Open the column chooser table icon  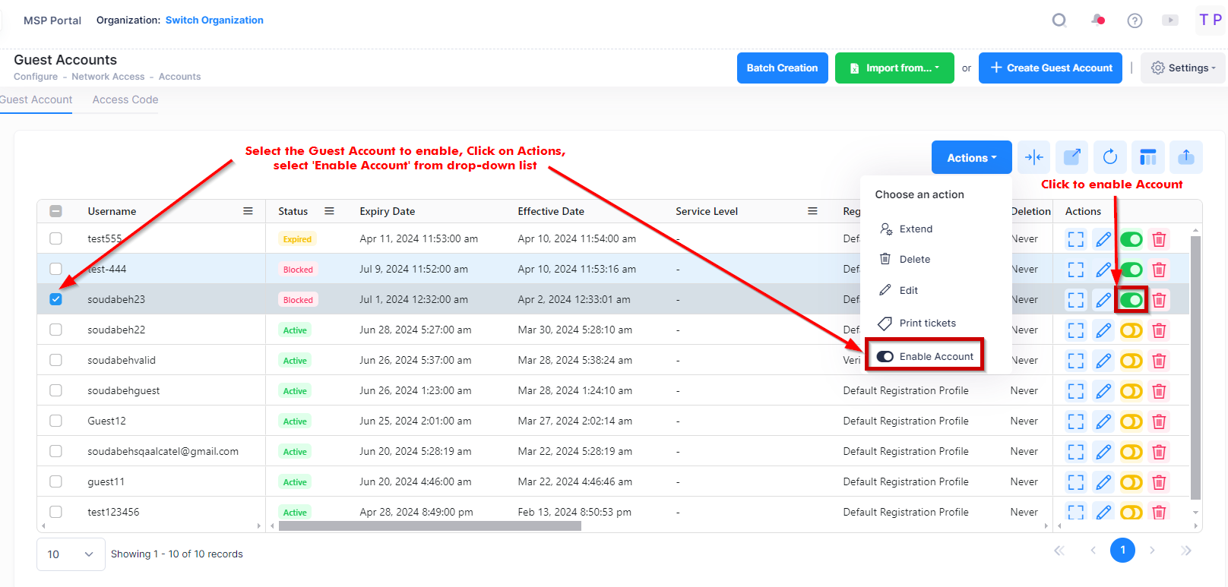pyautogui.click(x=1148, y=157)
